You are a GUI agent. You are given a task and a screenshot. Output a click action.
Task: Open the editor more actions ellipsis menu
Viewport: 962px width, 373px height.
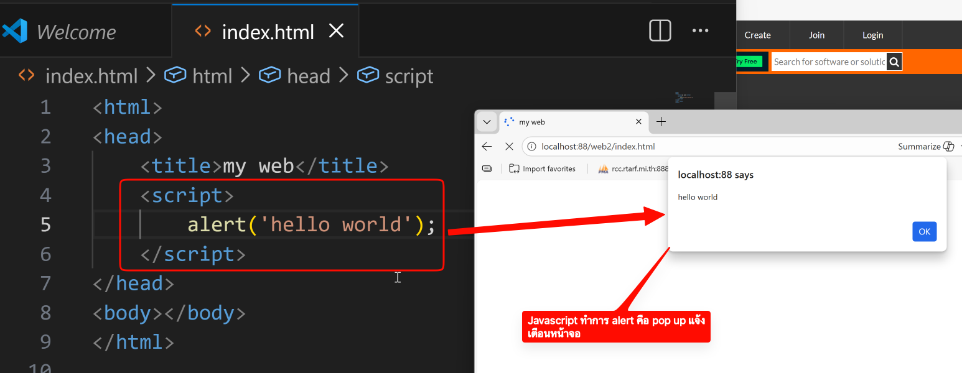point(701,30)
